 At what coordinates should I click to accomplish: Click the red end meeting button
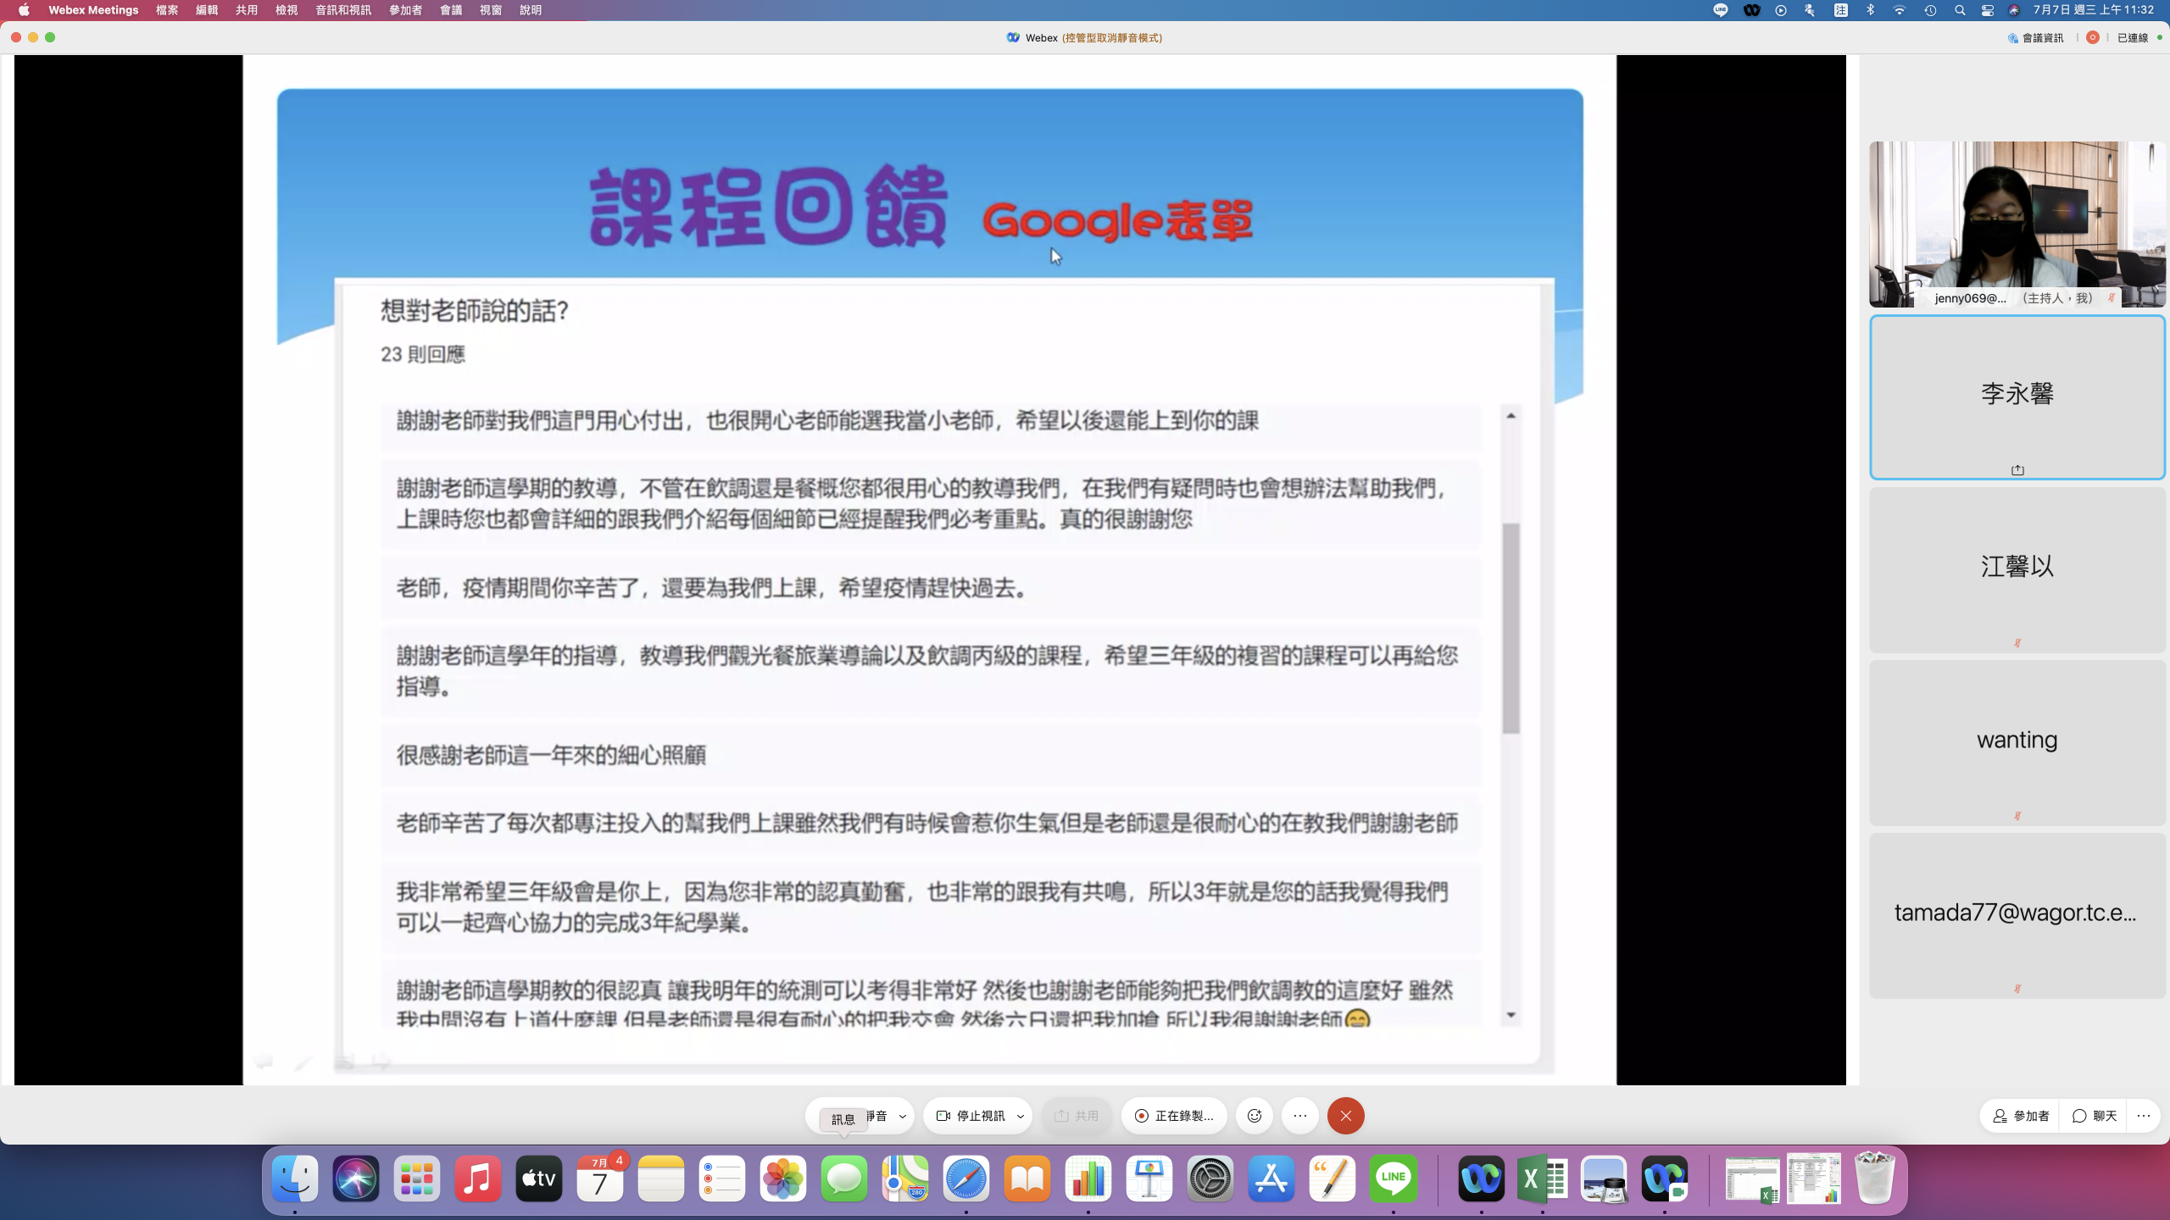pos(1345,1116)
